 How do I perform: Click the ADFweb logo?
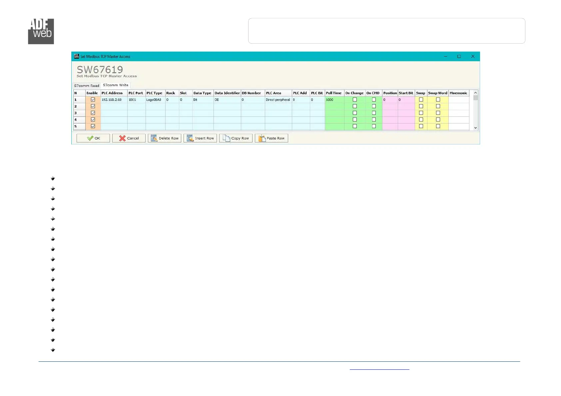pyautogui.click(x=41, y=31)
